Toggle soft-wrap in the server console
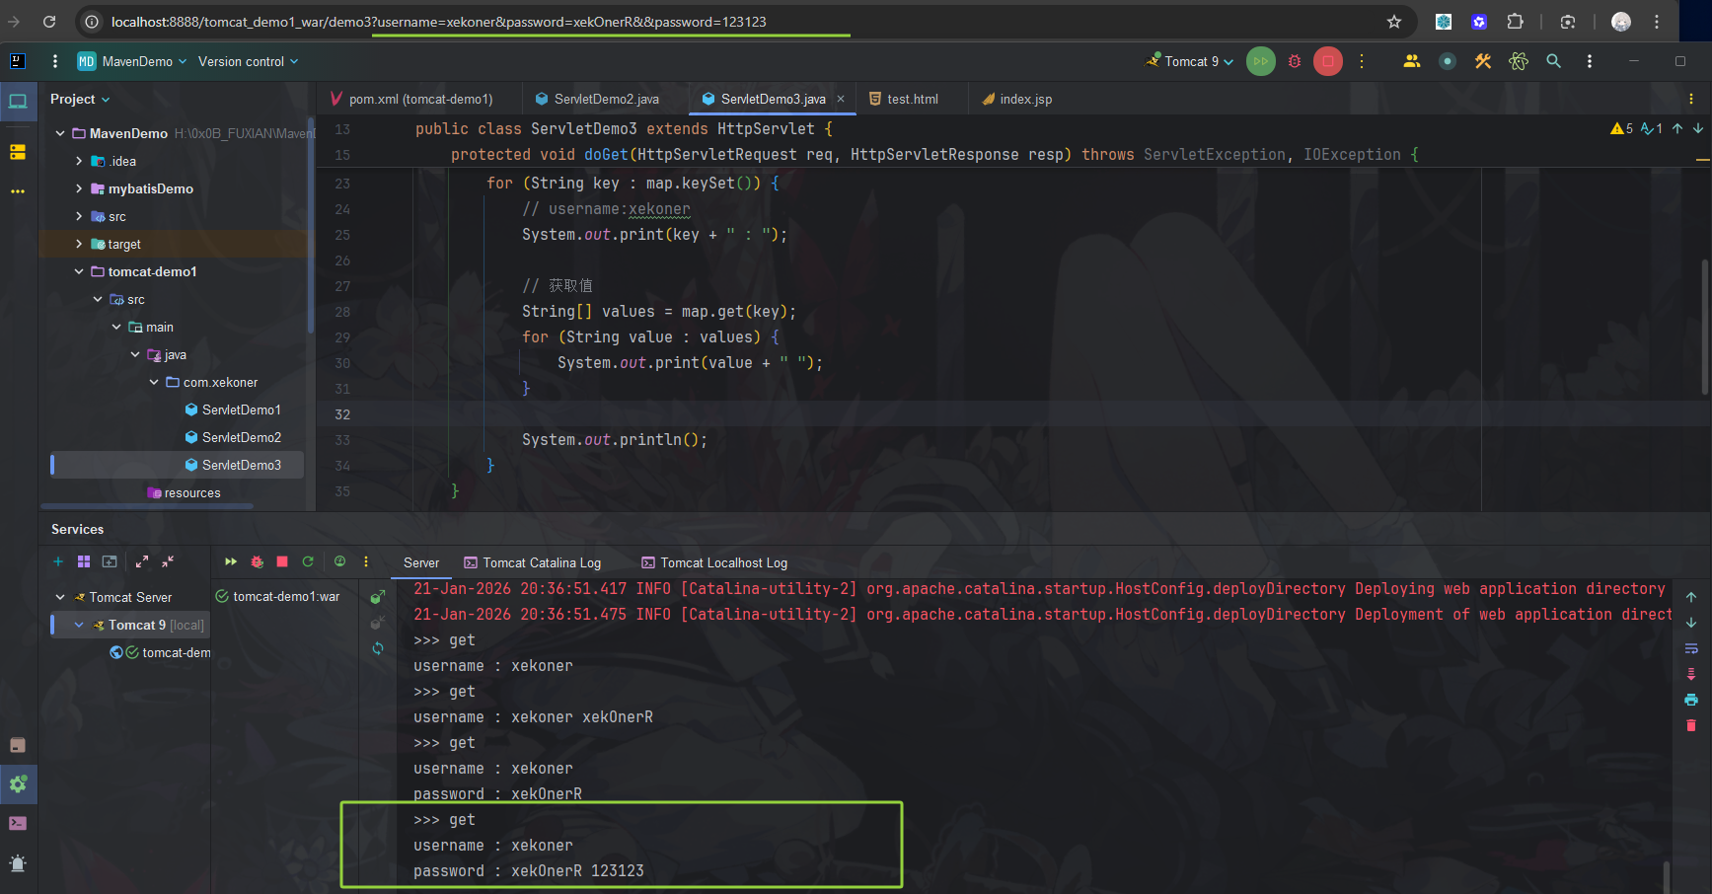This screenshot has width=1712, height=894. click(1690, 649)
